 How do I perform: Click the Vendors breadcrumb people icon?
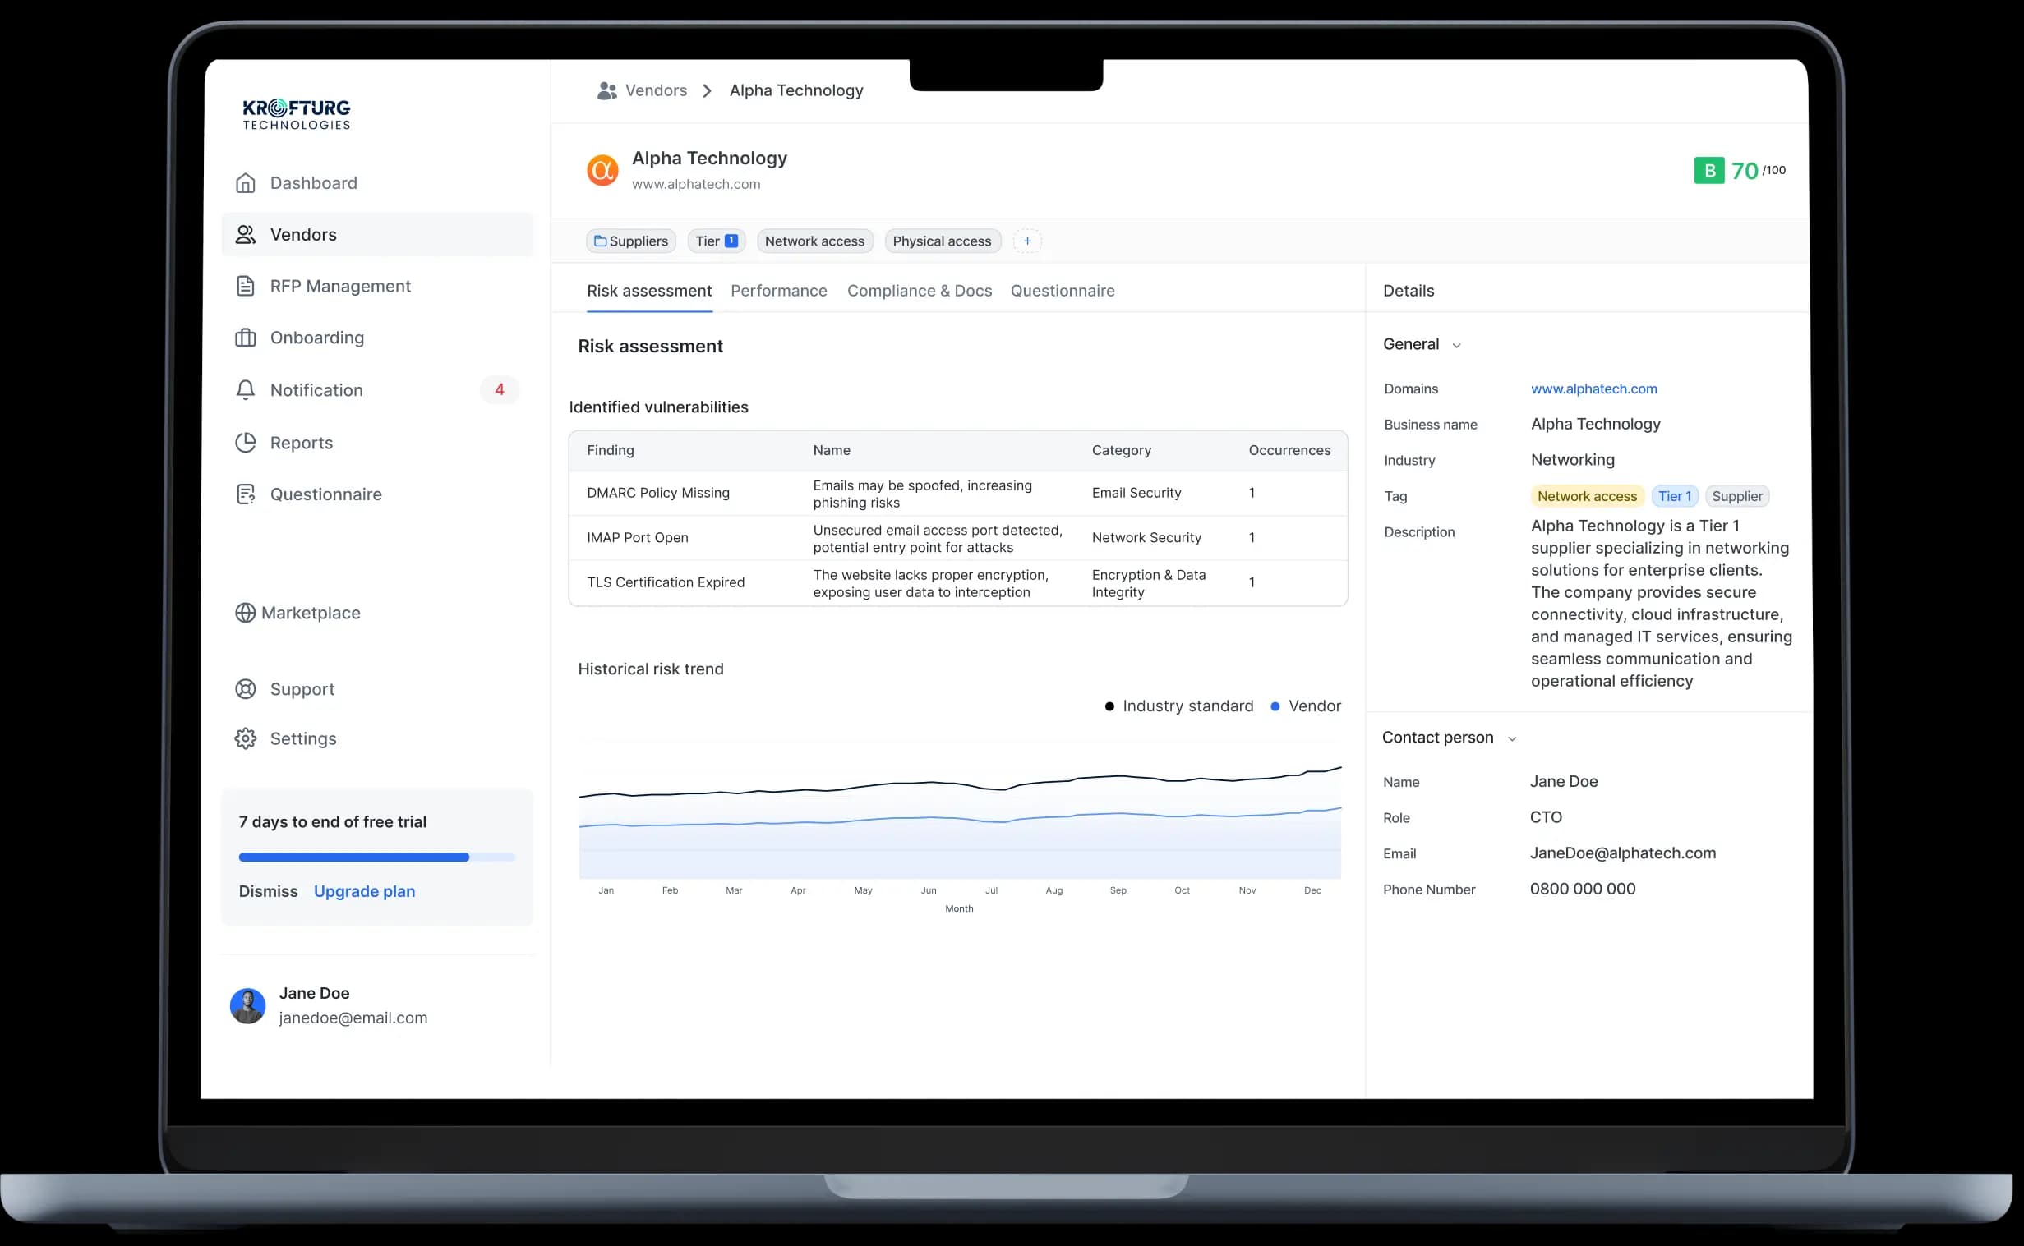[x=606, y=90]
